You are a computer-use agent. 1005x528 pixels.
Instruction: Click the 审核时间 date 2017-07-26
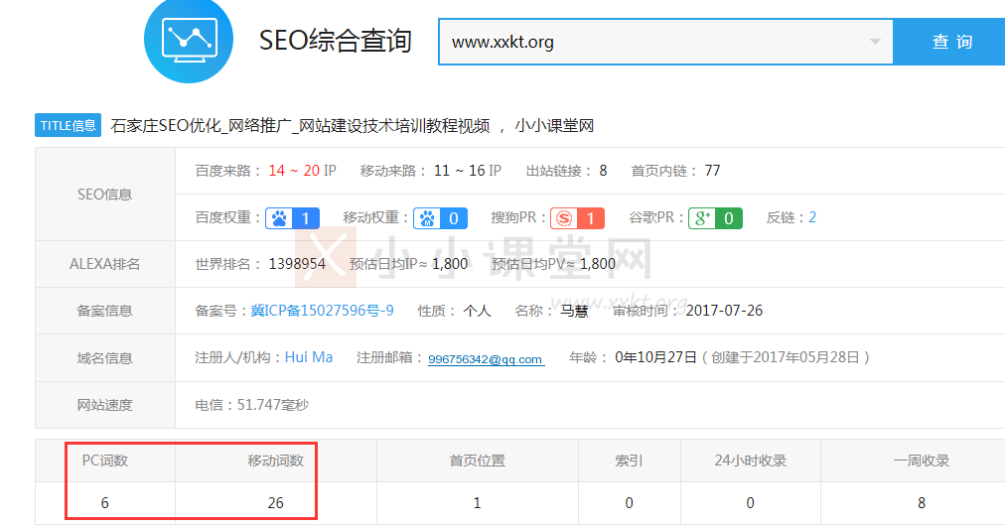click(724, 311)
